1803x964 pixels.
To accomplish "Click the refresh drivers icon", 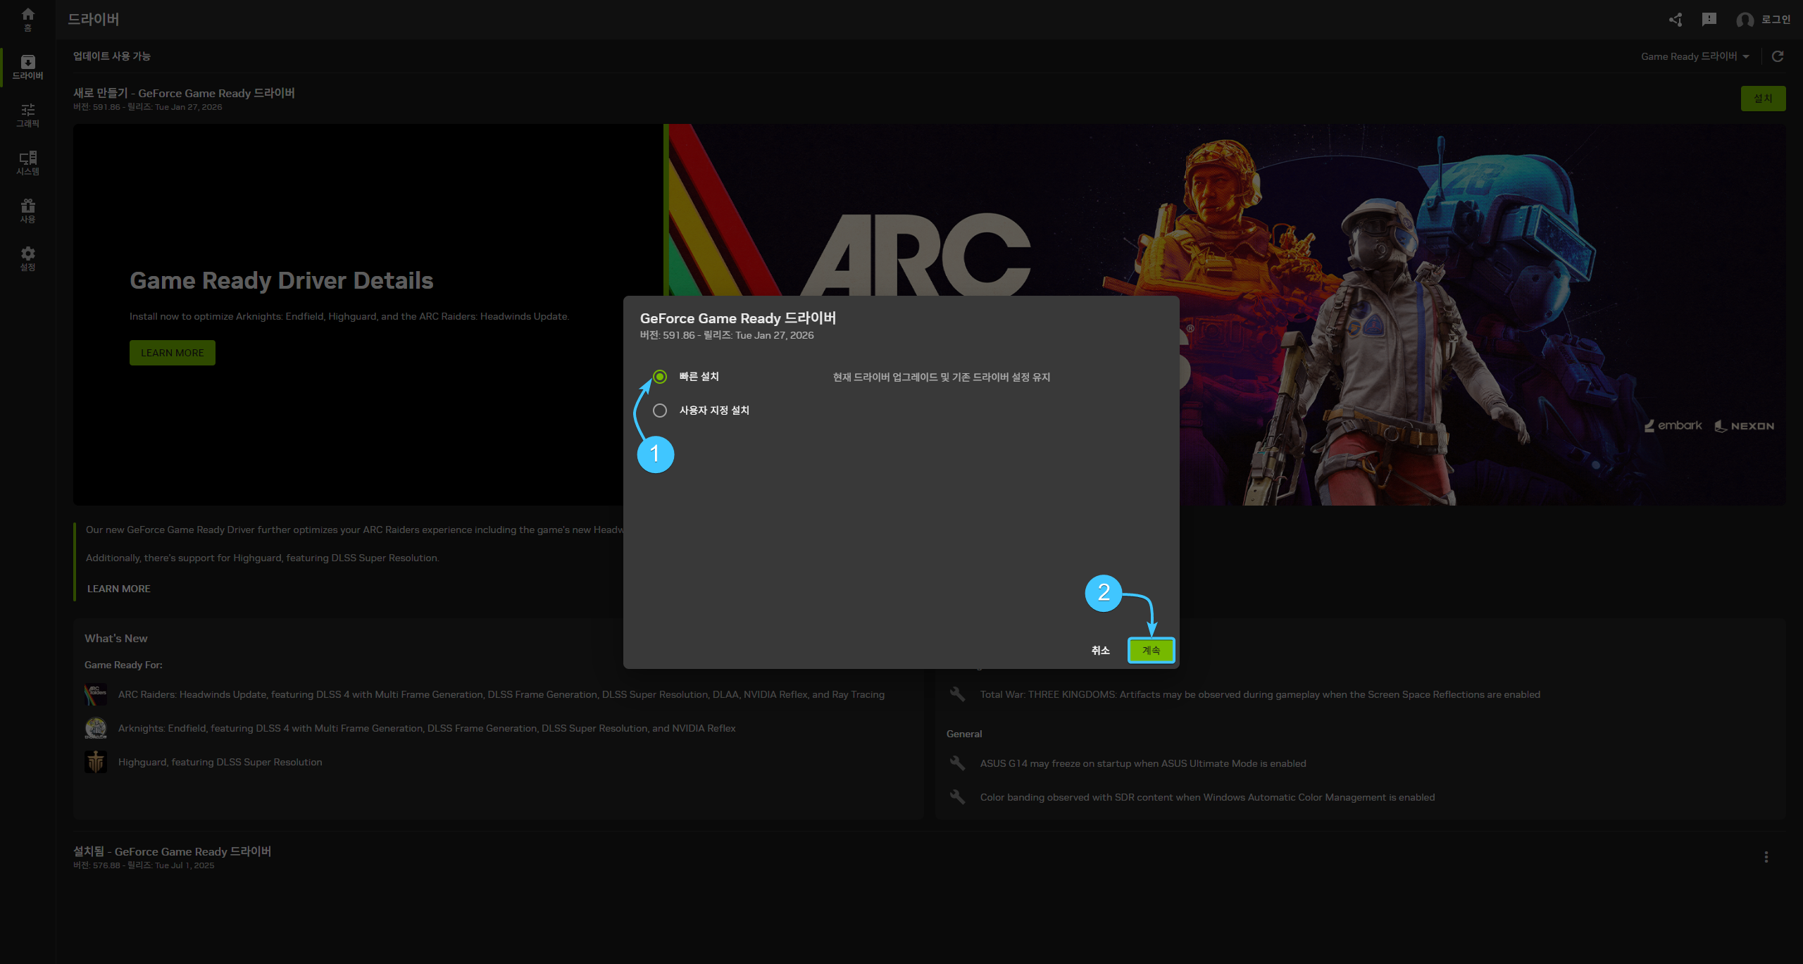I will (x=1778, y=56).
